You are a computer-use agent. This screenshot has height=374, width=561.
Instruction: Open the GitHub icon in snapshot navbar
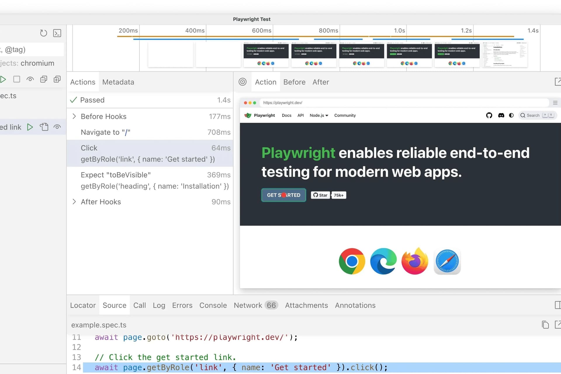pyautogui.click(x=489, y=115)
